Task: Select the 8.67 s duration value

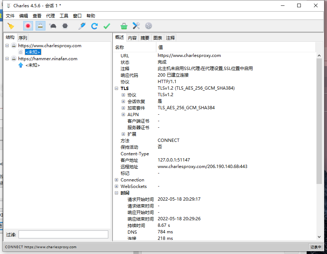Action: 164,225
